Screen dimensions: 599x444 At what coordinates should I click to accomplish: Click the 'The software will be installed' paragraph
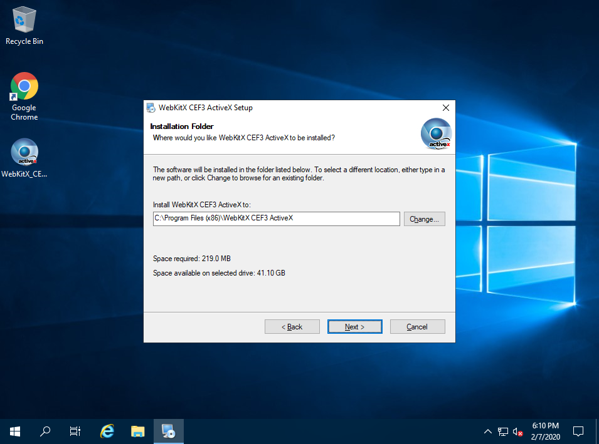pos(299,173)
